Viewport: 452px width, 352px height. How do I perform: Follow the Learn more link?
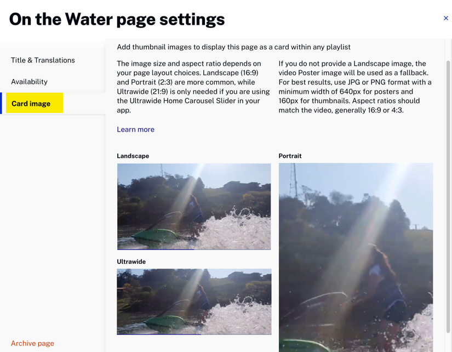[x=135, y=129]
